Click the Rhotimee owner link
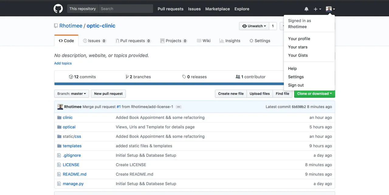Viewport: 389px width, 195px height. coord(71,26)
